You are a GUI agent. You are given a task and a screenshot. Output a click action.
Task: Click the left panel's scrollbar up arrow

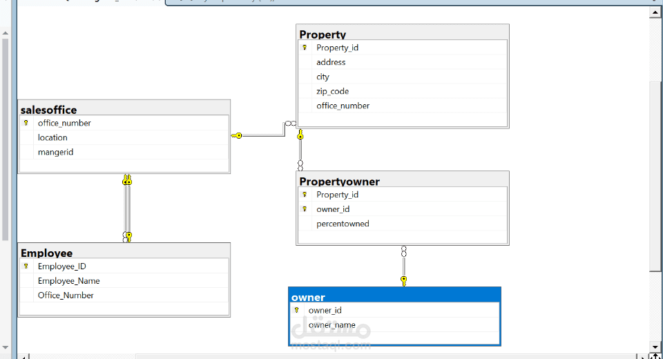tap(5, 32)
